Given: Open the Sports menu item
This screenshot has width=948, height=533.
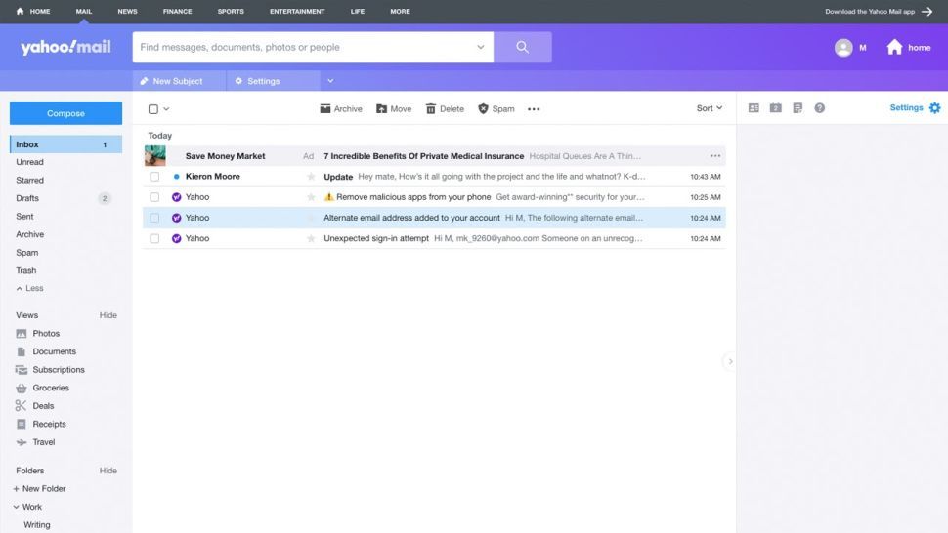Looking at the screenshot, I should [231, 12].
